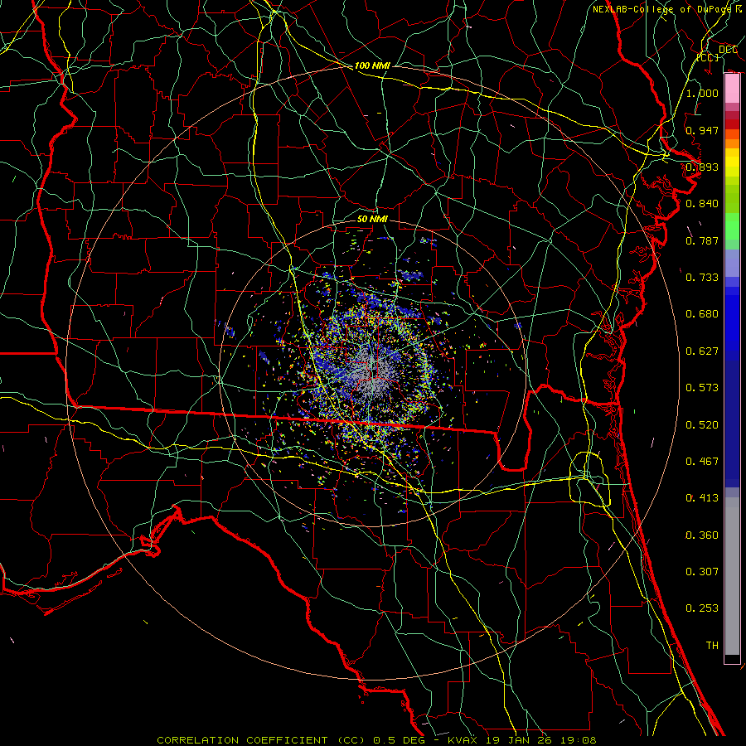Click the 0.787 legend value
This screenshot has width=746, height=746.
(x=702, y=240)
